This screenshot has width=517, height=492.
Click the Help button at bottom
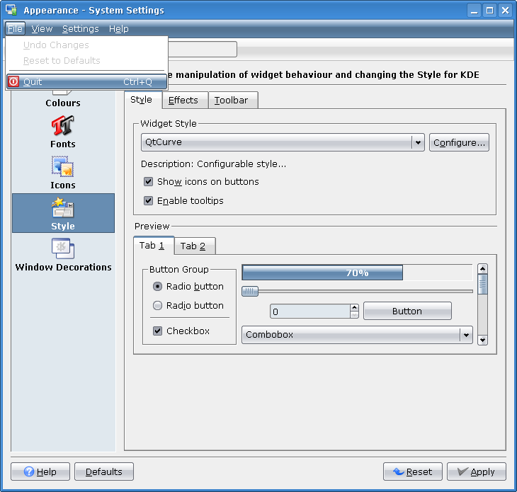coord(40,471)
